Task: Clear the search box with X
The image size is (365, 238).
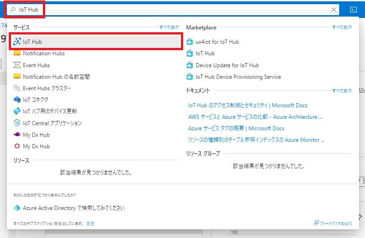Action: [334, 10]
